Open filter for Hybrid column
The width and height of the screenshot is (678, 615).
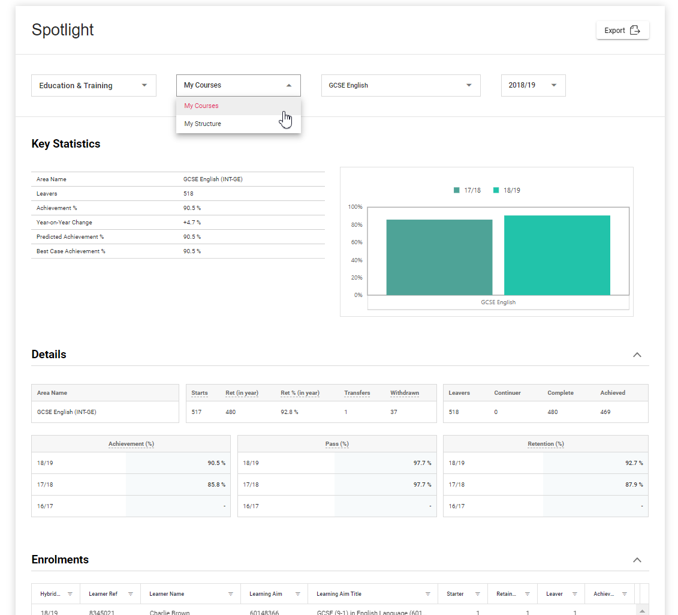[x=70, y=594]
